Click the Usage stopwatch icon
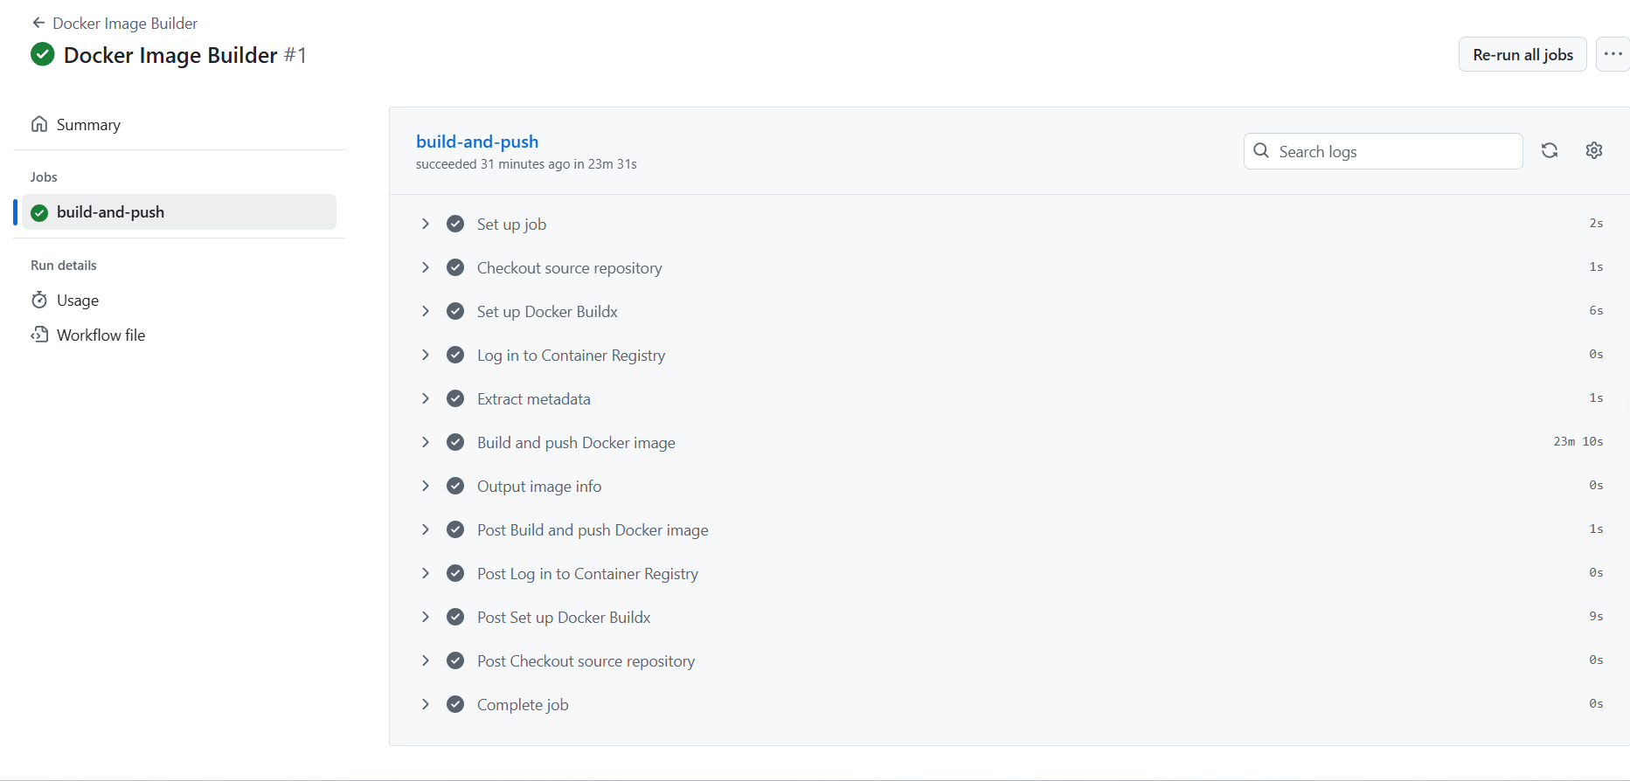1630x781 pixels. [39, 301]
